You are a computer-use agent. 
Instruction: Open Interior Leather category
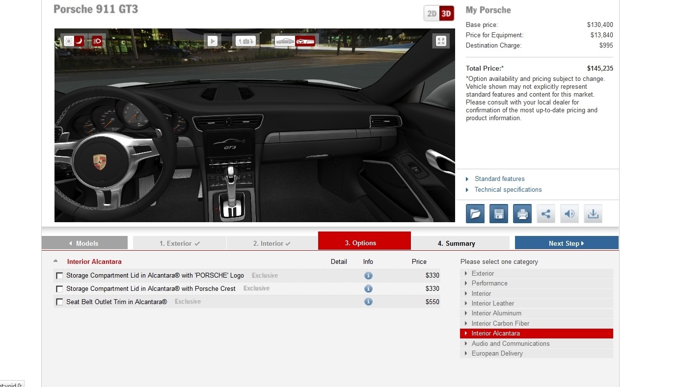click(537, 304)
